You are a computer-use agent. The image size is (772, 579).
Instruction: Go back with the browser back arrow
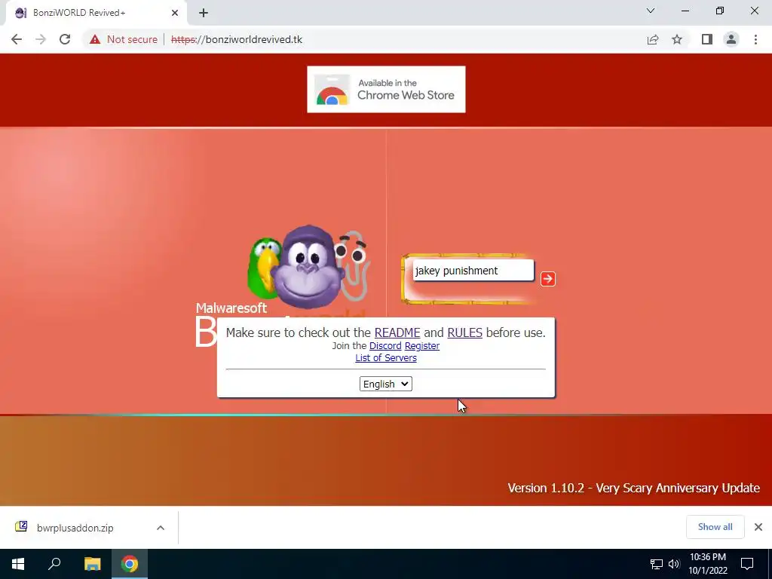[17, 39]
